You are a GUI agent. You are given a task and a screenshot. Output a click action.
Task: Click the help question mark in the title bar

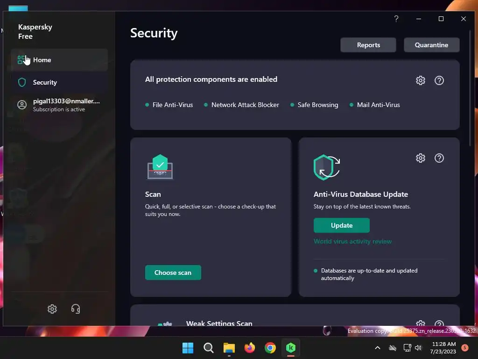tap(396, 19)
